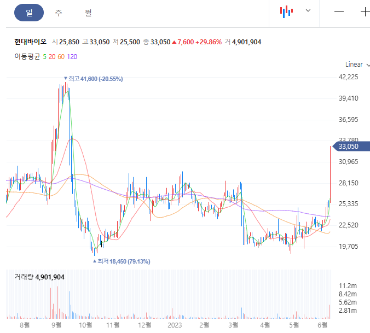Select the 일 (daily) chart tab
This screenshot has width=370, height=333.
click(29, 13)
